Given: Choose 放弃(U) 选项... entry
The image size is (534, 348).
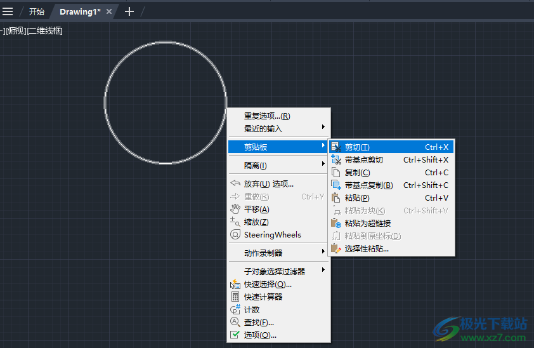Looking at the screenshot, I should [278, 184].
